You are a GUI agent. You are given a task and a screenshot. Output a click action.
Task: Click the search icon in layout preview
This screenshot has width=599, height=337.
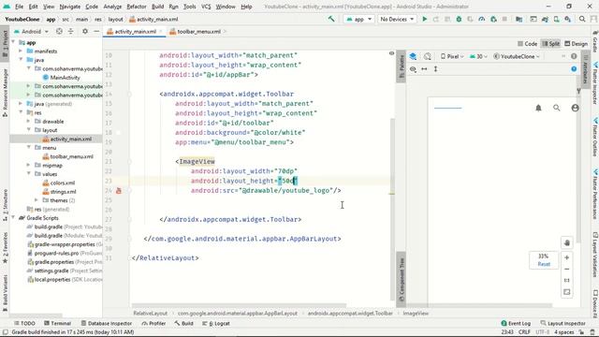pyautogui.click(x=557, y=109)
